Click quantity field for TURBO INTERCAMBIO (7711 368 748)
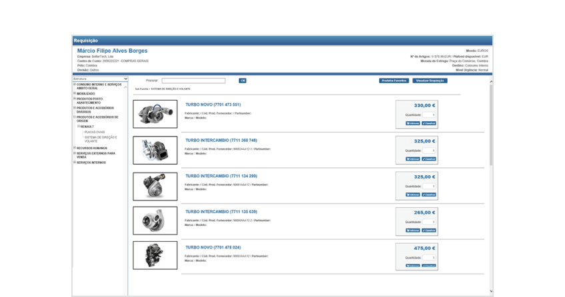This screenshot has width=565, height=297. 429,150
